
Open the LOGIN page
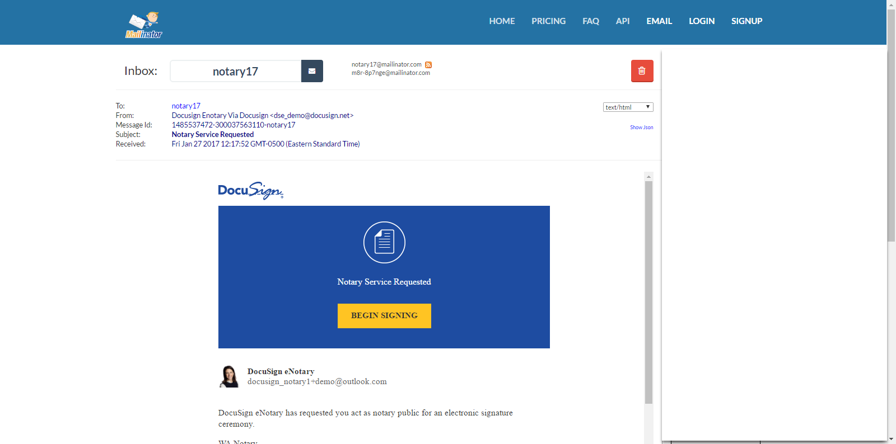coord(702,21)
